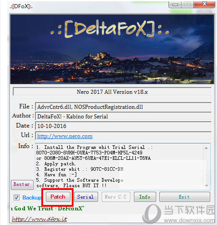Click trial serial line 8070-2080-8UHH
This screenshot has height=225, width=217.
click(89, 153)
